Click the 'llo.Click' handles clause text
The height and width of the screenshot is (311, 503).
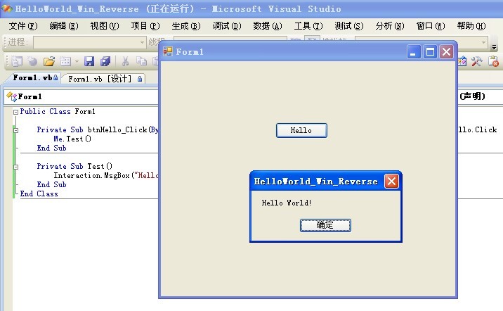[x=477, y=129]
